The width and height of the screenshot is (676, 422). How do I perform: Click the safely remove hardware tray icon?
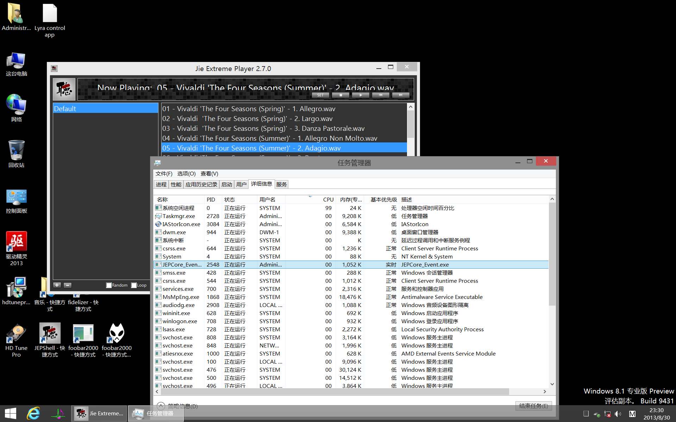click(596, 414)
